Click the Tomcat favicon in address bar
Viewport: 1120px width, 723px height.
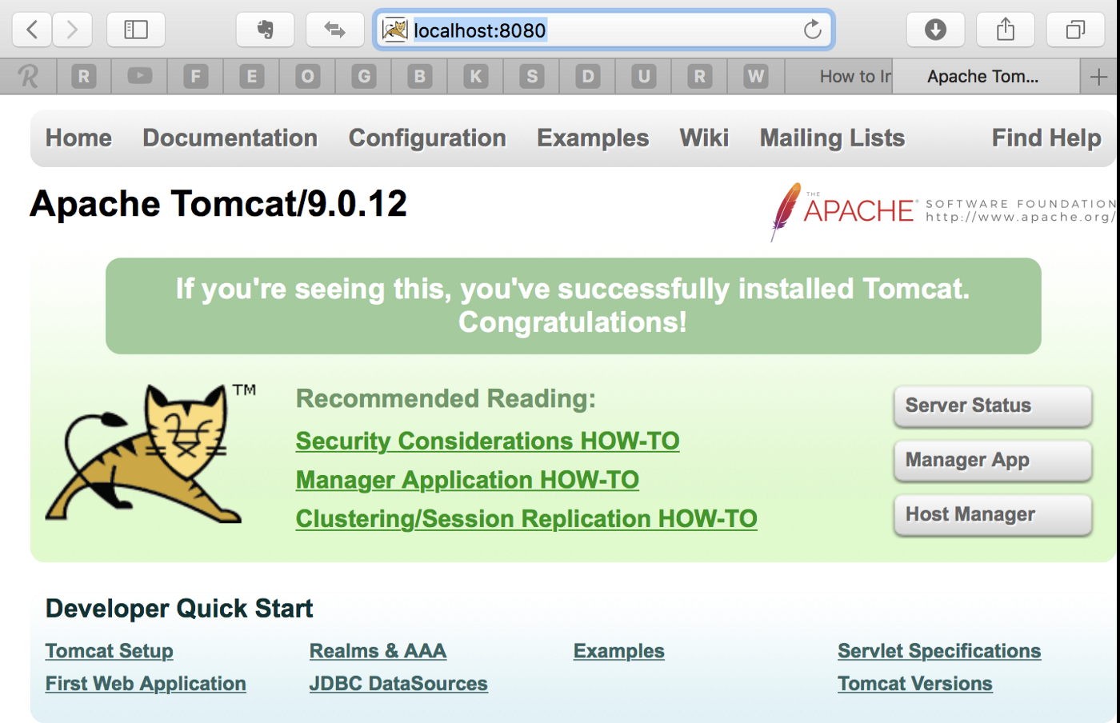click(x=394, y=30)
